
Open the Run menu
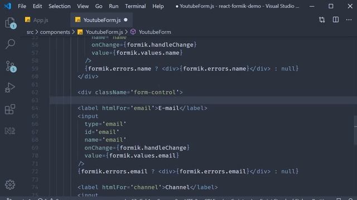click(114, 6)
